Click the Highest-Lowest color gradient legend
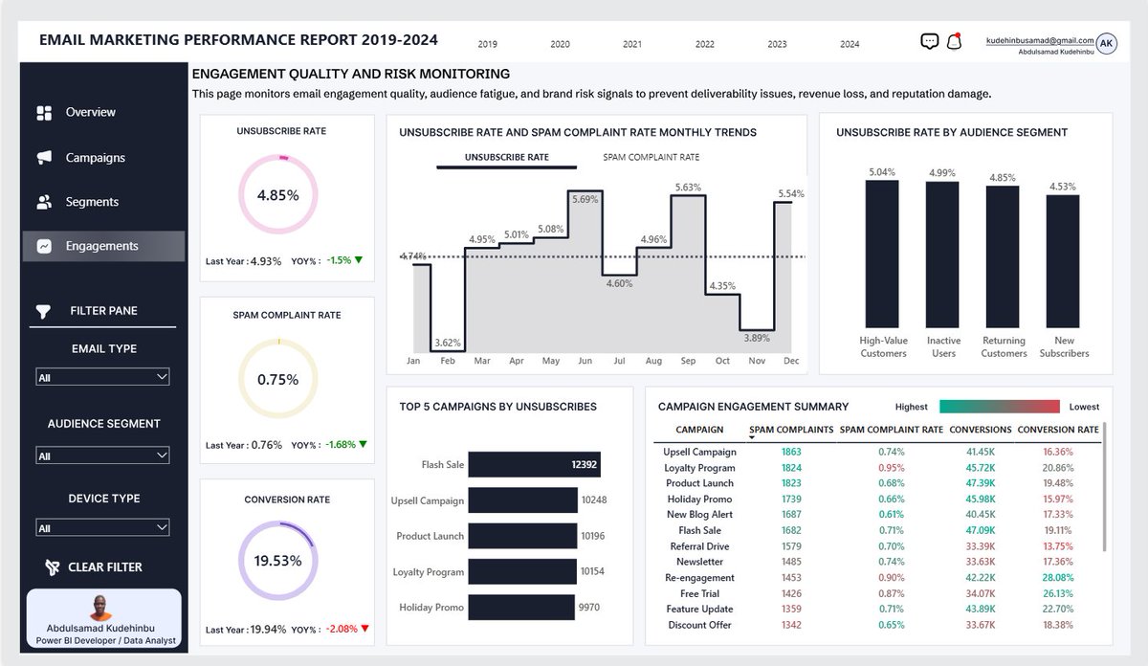 [x=1000, y=407]
